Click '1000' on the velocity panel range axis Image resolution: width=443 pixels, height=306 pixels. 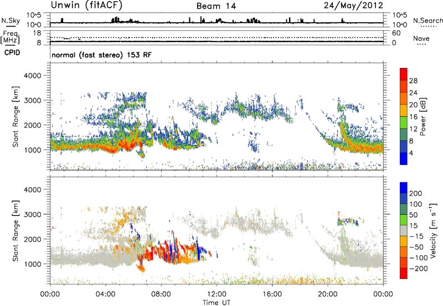tap(32, 264)
